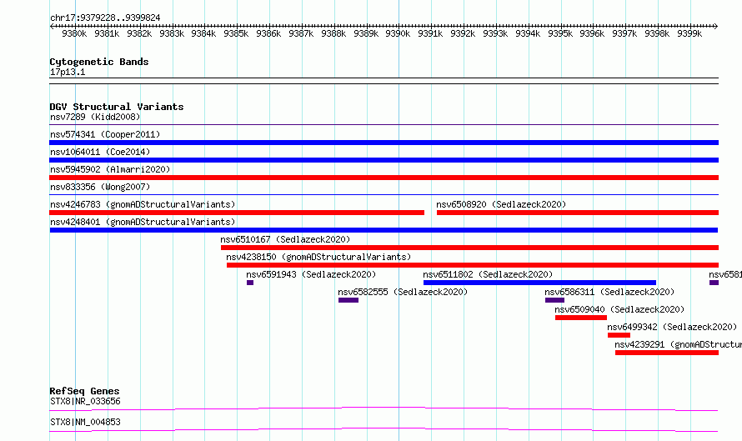Screen dimensions: 742x441
Task: Click the 9393k ruler tick label
Action: [x=495, y=33]
